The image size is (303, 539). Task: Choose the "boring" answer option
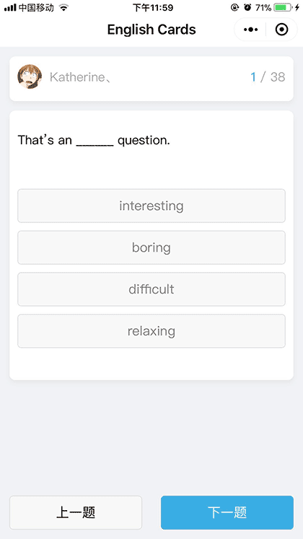tap(151, 247)
